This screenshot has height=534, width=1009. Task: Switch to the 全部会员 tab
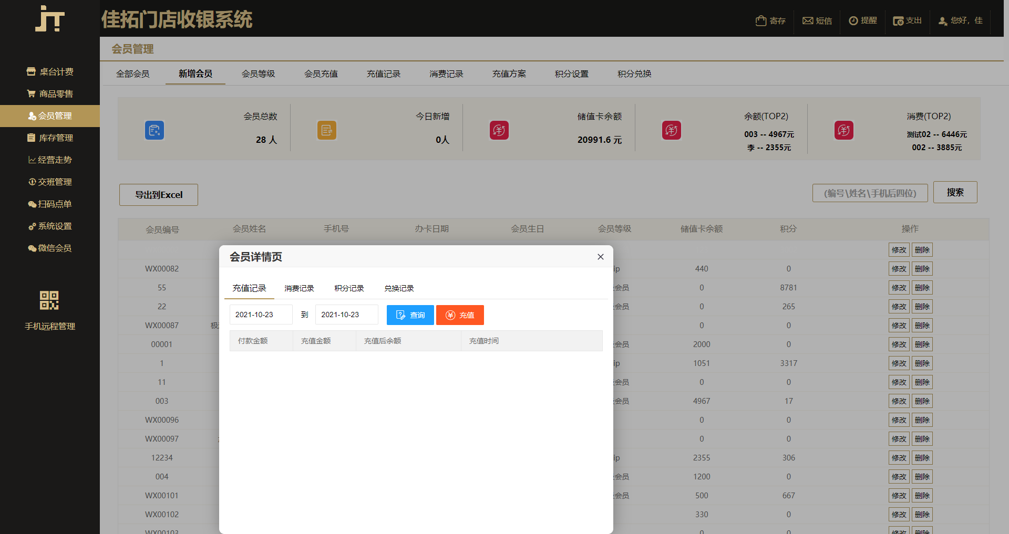tap(133, 74)
